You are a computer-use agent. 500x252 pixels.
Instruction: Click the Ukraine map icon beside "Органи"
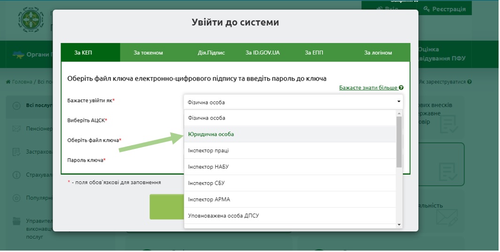click(x=18, y=54)
